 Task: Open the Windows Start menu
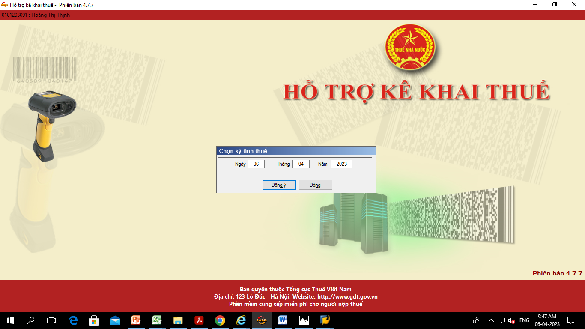pyautogui.click(x=10, y=320)
